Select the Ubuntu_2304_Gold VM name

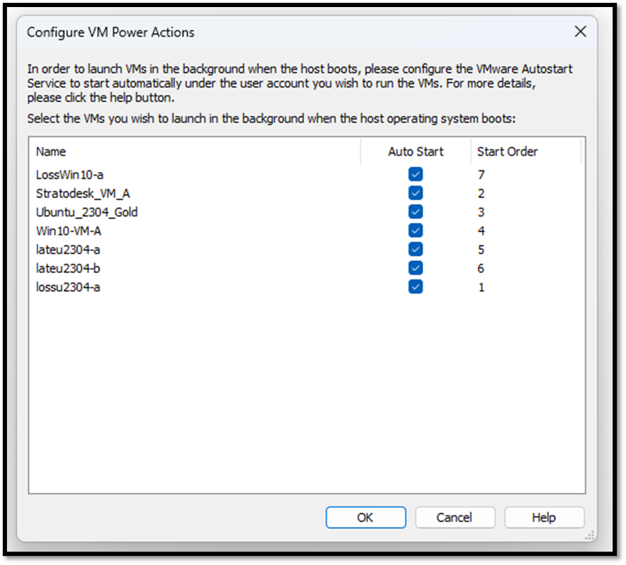(x=87, y=212)
